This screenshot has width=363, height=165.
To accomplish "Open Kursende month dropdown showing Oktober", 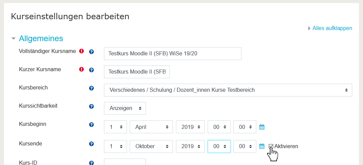I will pyautogui.click(x=151, y=146).
